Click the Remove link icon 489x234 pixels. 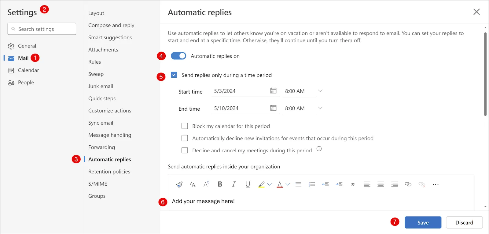[x=422, y=184]
